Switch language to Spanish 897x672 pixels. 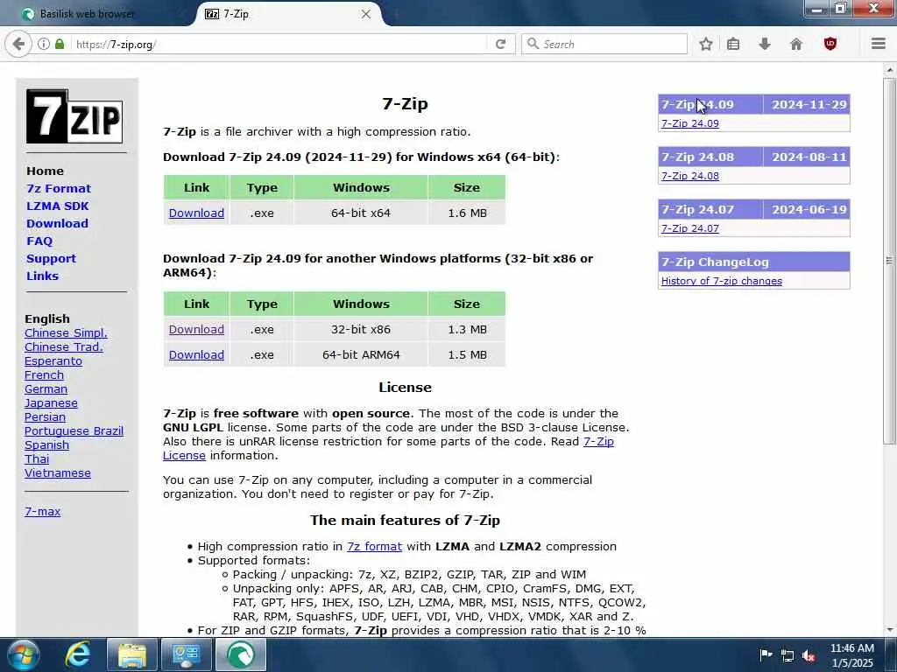click(46, 445)
